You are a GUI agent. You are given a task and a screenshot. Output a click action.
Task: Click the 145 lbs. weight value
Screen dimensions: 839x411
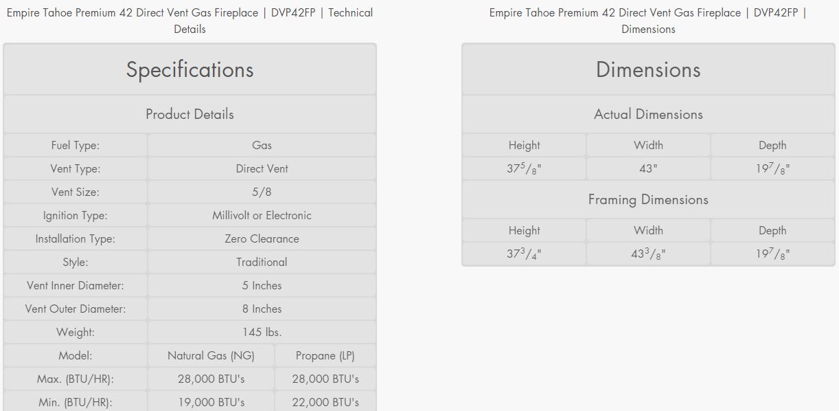[262, 332]
